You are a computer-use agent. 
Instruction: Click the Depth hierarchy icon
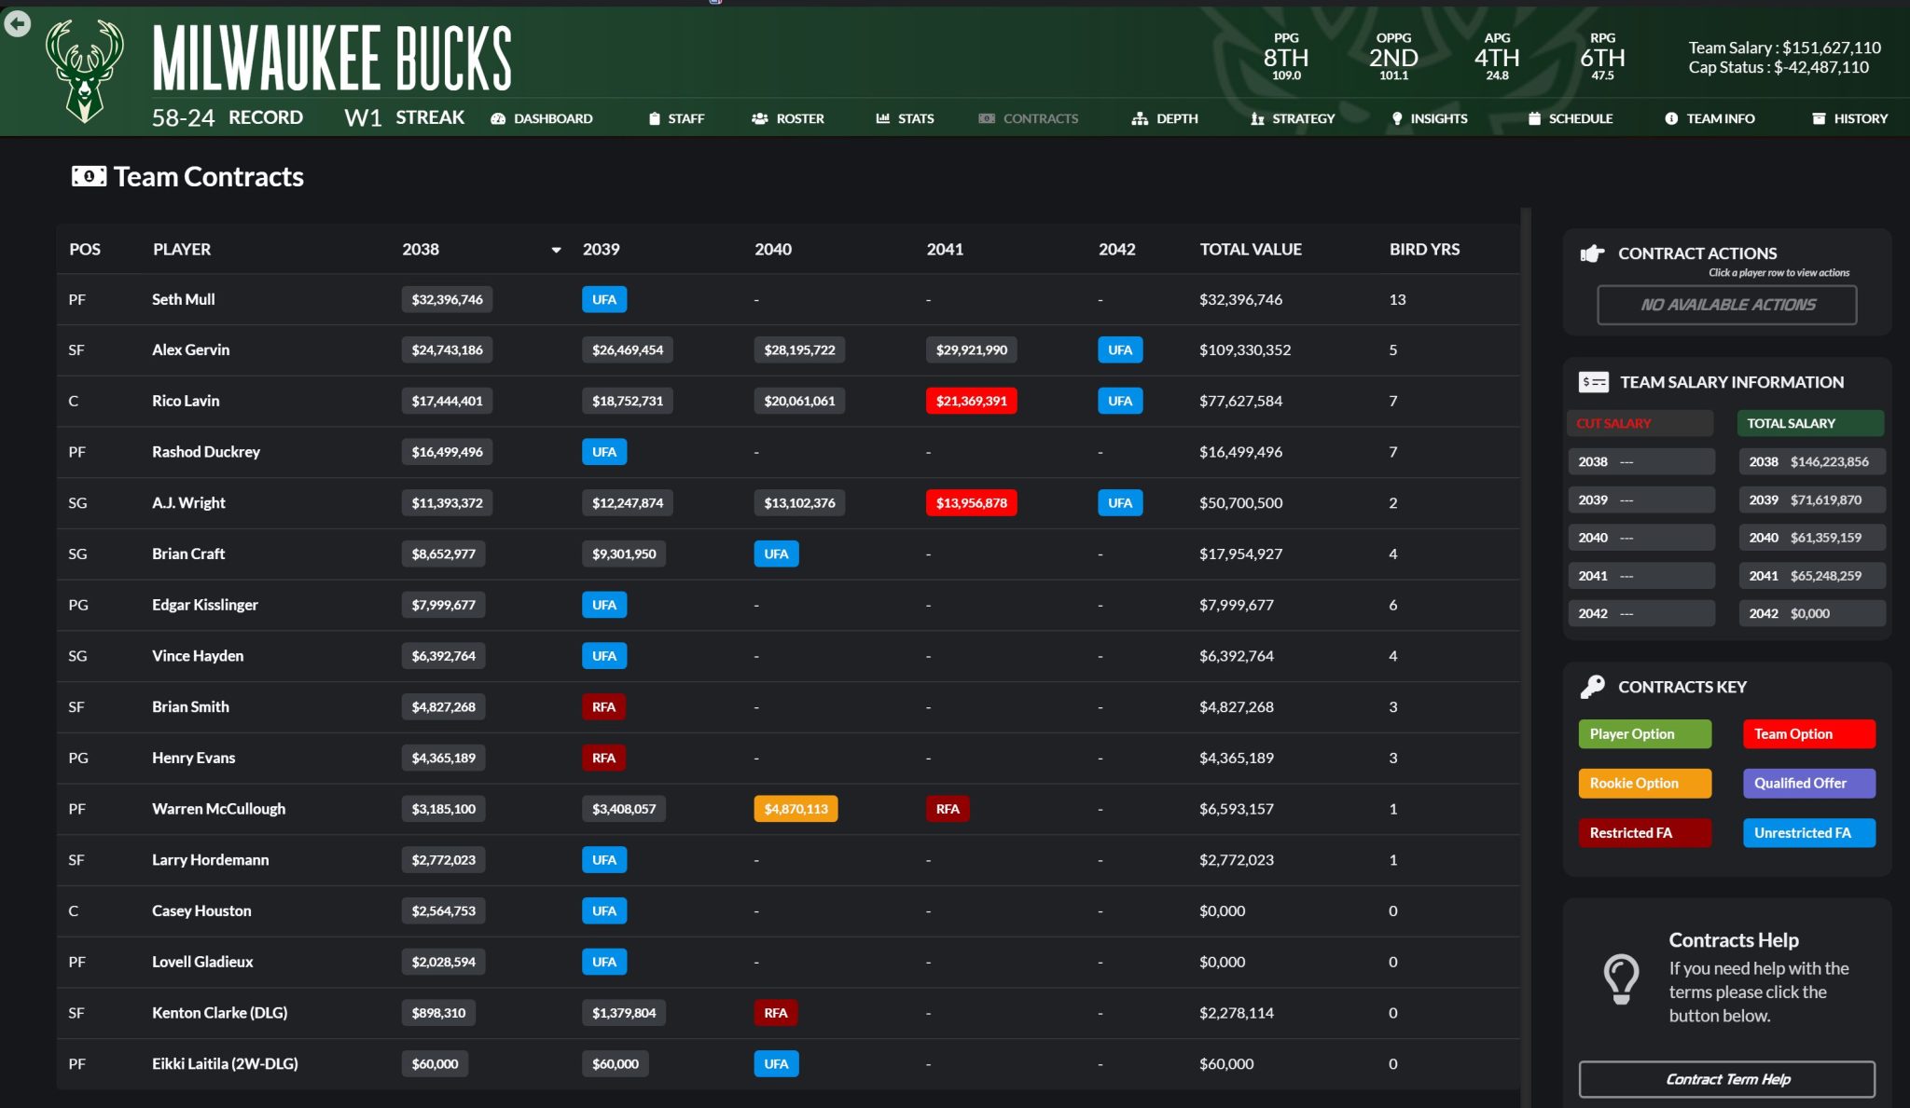1139,119
